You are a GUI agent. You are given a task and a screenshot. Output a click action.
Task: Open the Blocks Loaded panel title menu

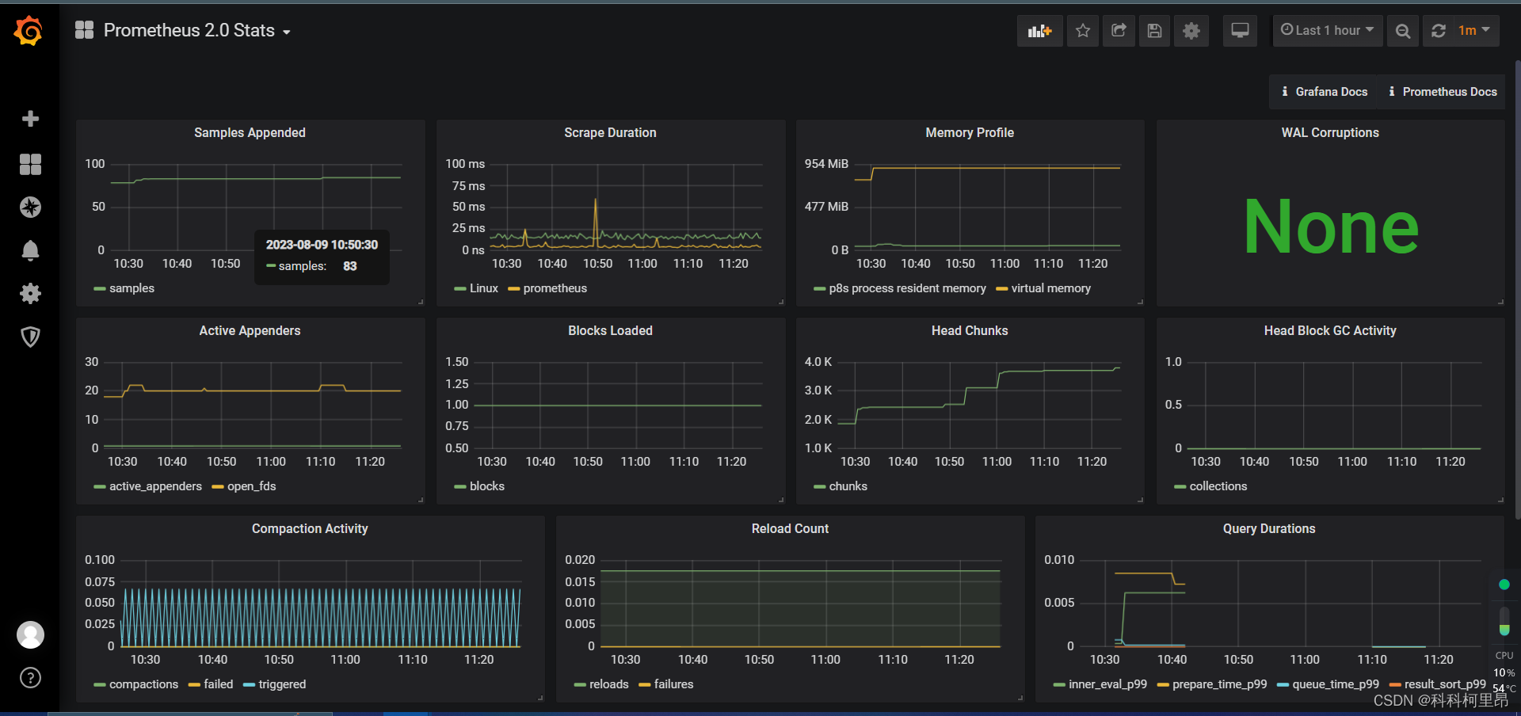(x=610, y=330)
